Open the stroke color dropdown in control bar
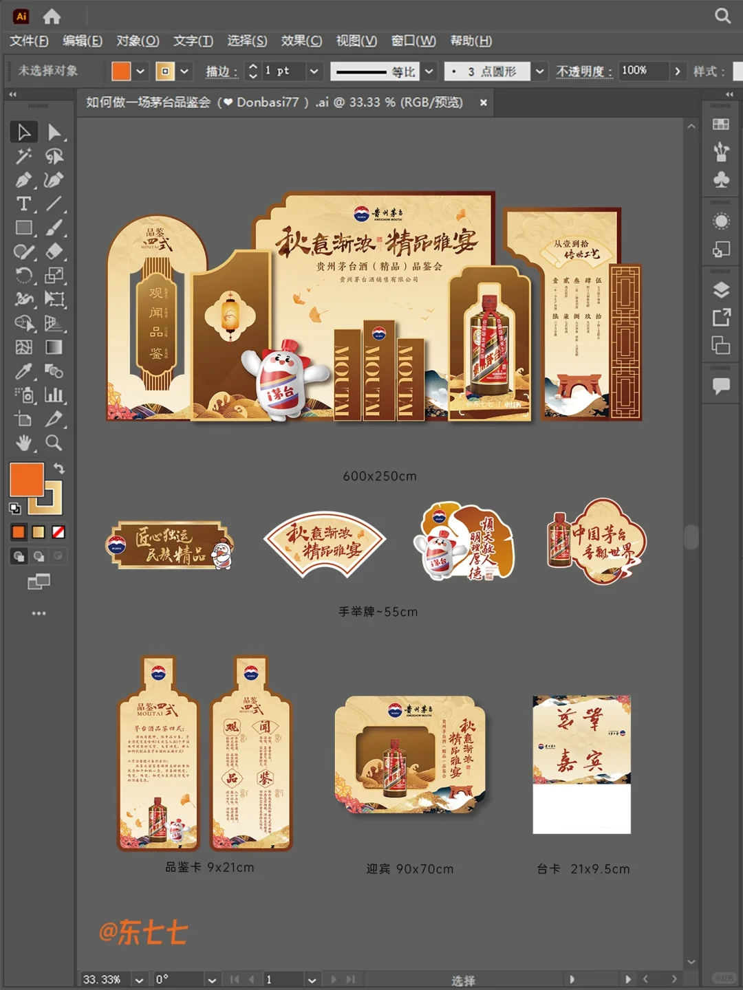Viewport: 743px width, 990px height. pos(184,71)
